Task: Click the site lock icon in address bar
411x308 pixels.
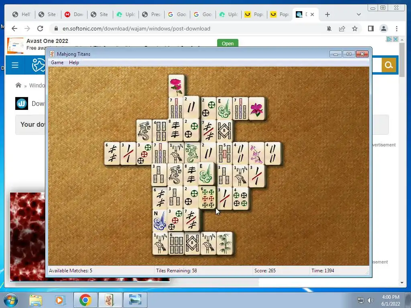Action: 56,28
